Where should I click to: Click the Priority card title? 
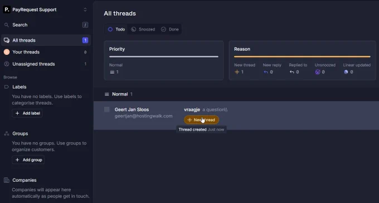point(117,49)
